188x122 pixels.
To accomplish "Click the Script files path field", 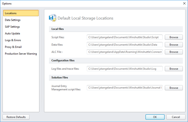I will [125, 37].
